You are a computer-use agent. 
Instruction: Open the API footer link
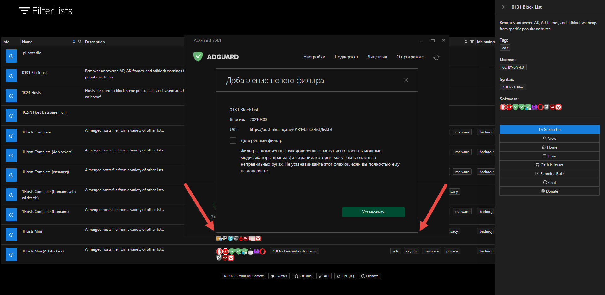[324, 276]
